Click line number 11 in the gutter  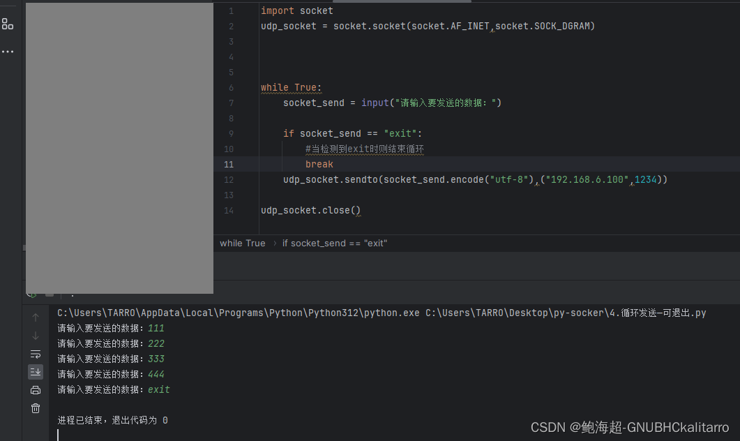tap(229, 164)
